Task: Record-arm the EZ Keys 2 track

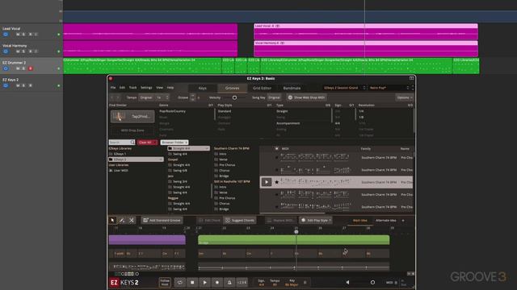Action: (x=31, y=85)
